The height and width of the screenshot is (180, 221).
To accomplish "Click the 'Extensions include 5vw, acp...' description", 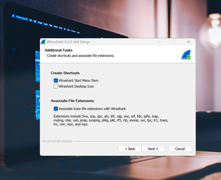I will (111, 120).
